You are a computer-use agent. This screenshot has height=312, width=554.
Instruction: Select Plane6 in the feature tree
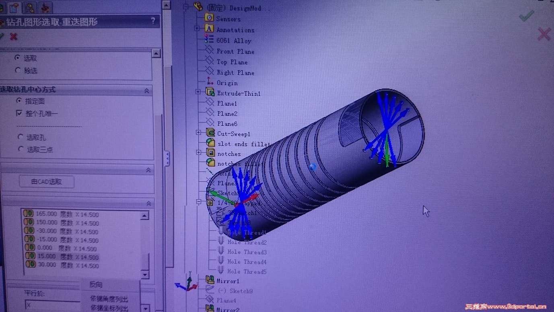coord(227,123)
